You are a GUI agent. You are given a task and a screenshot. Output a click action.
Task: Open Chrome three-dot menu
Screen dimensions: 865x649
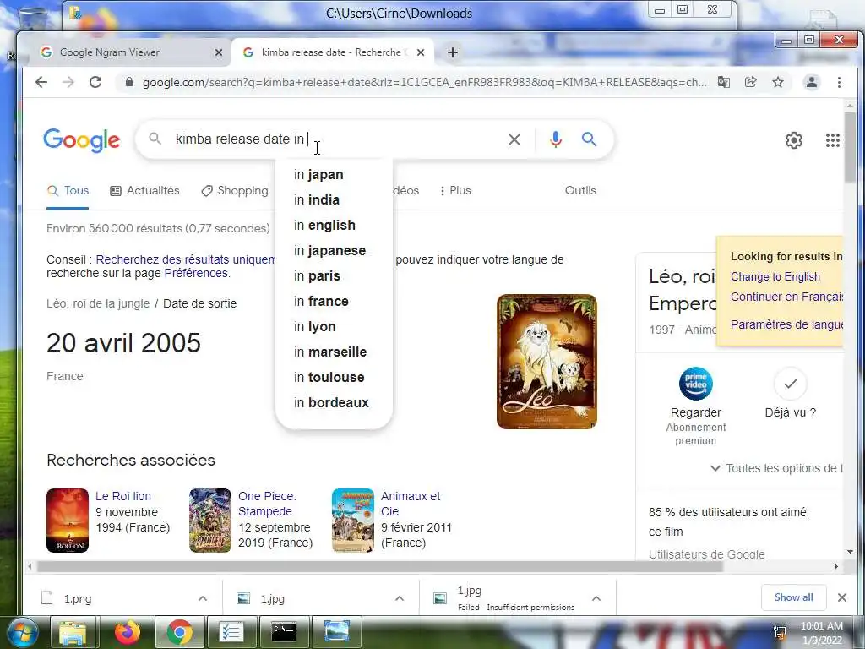839,82
